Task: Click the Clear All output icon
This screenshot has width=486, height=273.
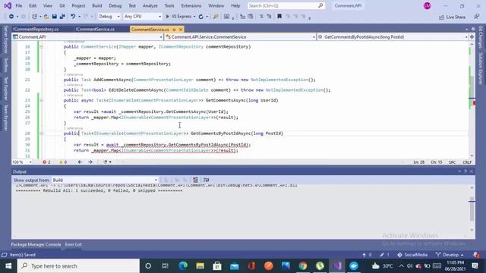Action: (195, 180)
